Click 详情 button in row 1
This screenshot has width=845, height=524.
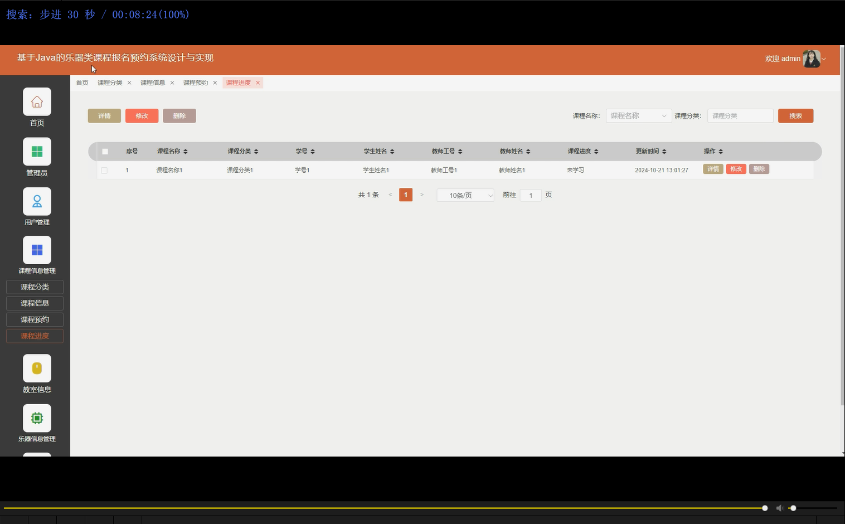713,169
